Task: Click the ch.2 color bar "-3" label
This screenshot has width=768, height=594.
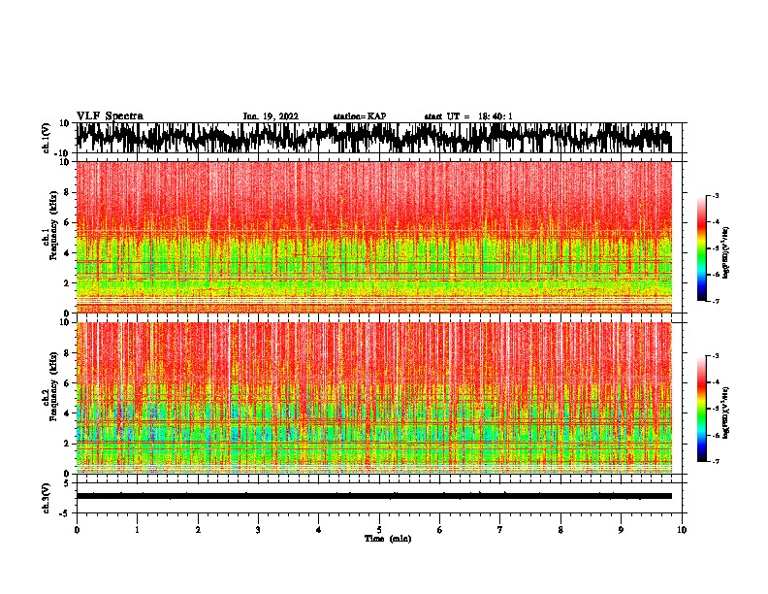Action: pyautogui.click(x=715, y=356)
